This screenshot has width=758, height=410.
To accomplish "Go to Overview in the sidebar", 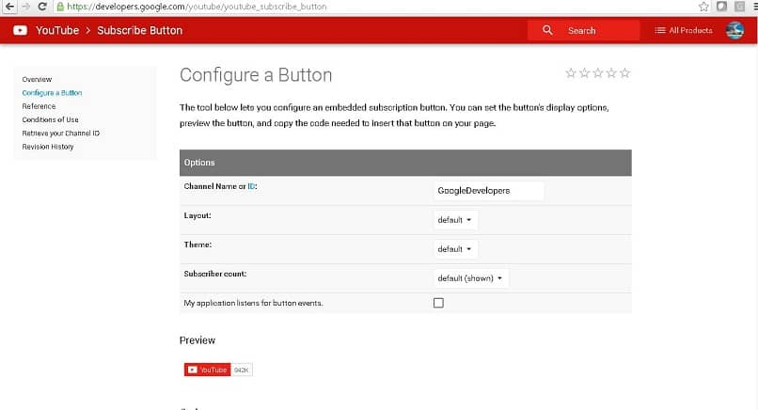I will pyautogui.click(x=37, y=80).
